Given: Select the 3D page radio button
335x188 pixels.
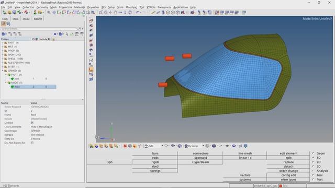Looking at the screenshot, I should [313, 166].
